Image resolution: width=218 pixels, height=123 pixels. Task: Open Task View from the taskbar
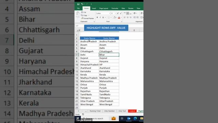pos(122,119)
